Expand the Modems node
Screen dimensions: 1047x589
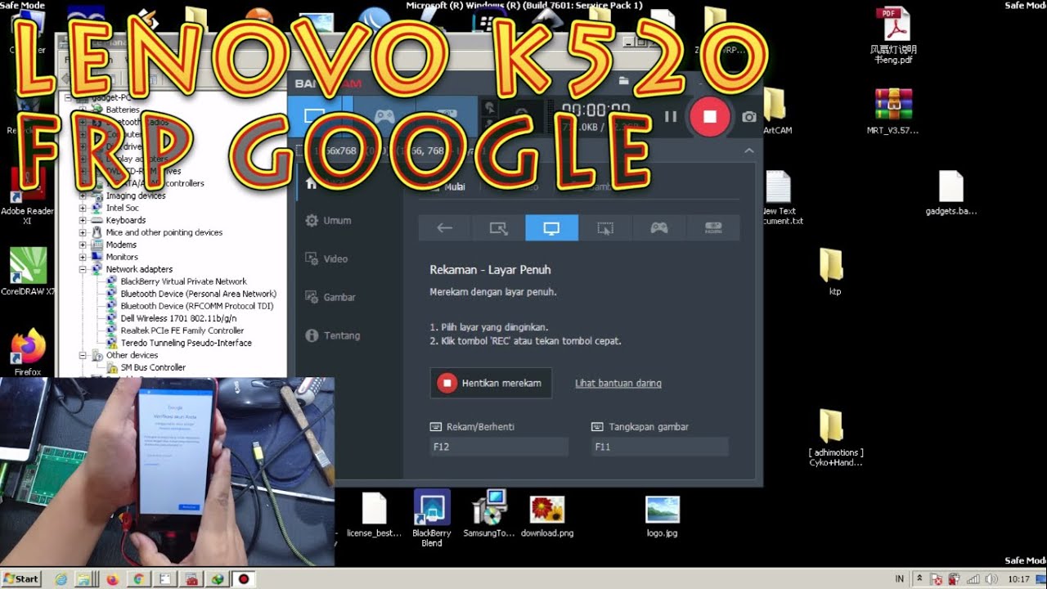[x=83, y=245]
